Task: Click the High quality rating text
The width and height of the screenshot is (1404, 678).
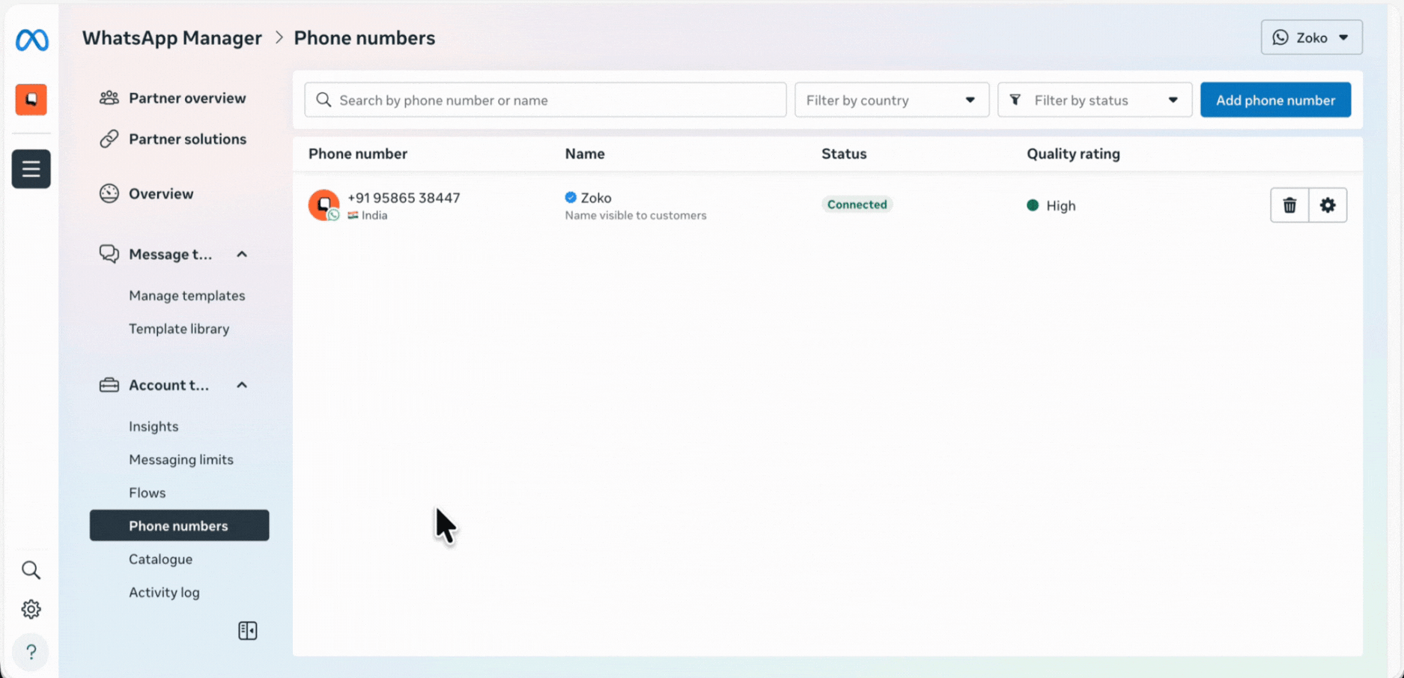Action: [x=1061, y=205]
